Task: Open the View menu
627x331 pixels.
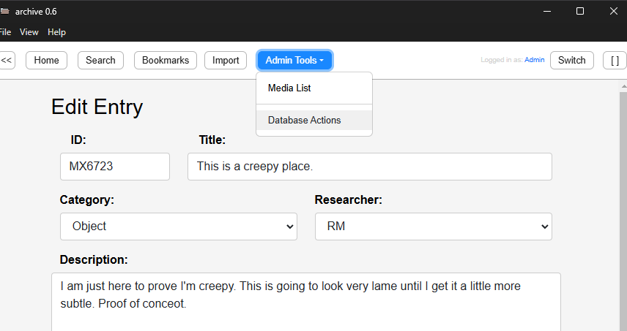Action: tap(29, 32)
